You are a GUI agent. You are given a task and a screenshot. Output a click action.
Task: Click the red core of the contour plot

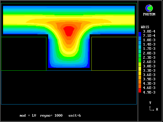[68, 31]
